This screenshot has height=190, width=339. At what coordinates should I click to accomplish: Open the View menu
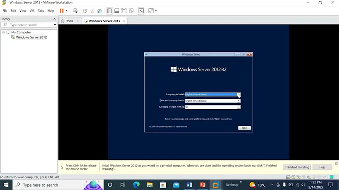[x=23, y=10]
